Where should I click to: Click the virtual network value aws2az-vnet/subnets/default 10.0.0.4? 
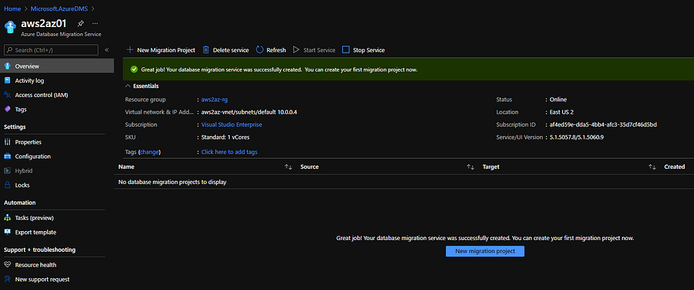coord(248,112)
